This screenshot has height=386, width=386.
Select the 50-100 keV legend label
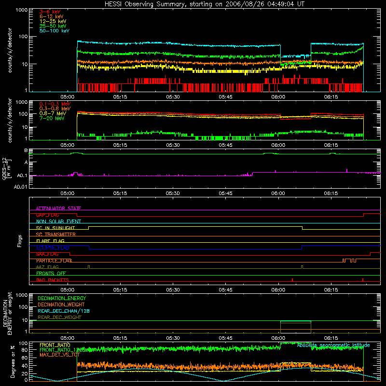pos(55,31)
